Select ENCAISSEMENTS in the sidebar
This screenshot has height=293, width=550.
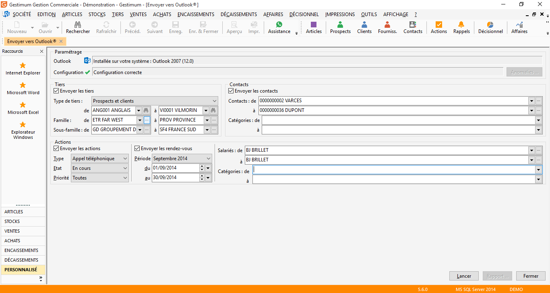coord(23,250)
